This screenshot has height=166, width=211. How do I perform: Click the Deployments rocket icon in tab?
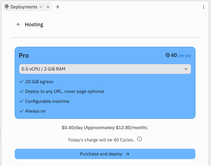point(7,7)
